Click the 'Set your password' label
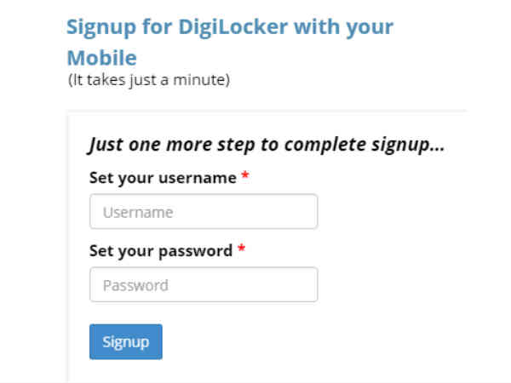 point(160,251)
